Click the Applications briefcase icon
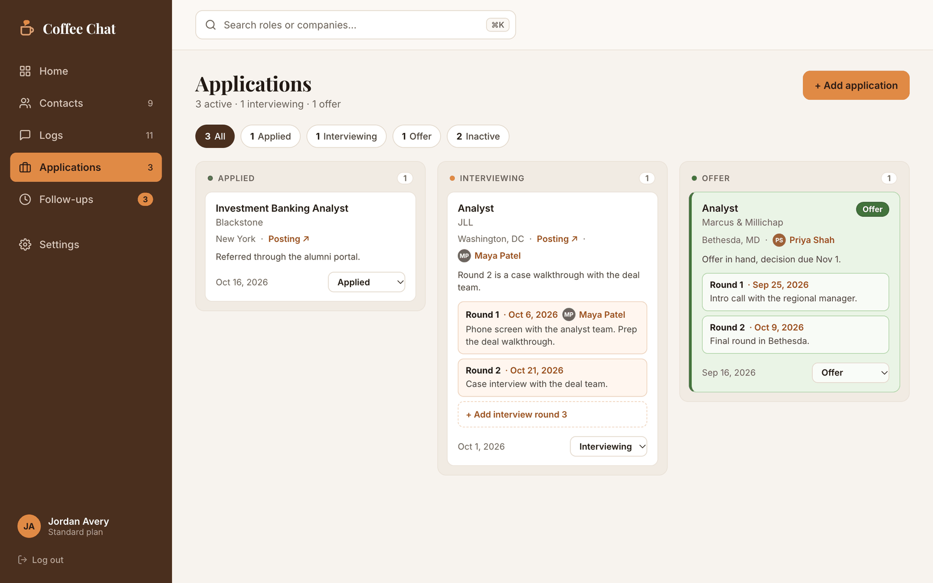 click(x=25, y=167)
